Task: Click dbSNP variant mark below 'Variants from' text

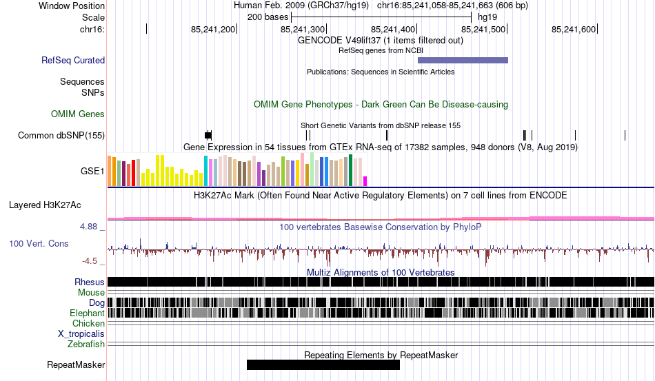Action: pos(387,135)
